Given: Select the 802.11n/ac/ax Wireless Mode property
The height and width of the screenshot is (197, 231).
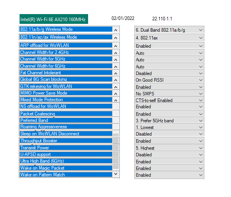Looking at the screenshot, I should coord(66,37).
